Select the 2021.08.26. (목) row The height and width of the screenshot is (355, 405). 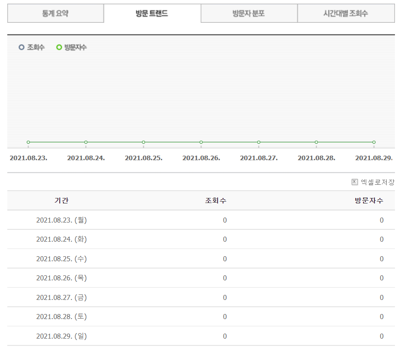pos(201,278)
